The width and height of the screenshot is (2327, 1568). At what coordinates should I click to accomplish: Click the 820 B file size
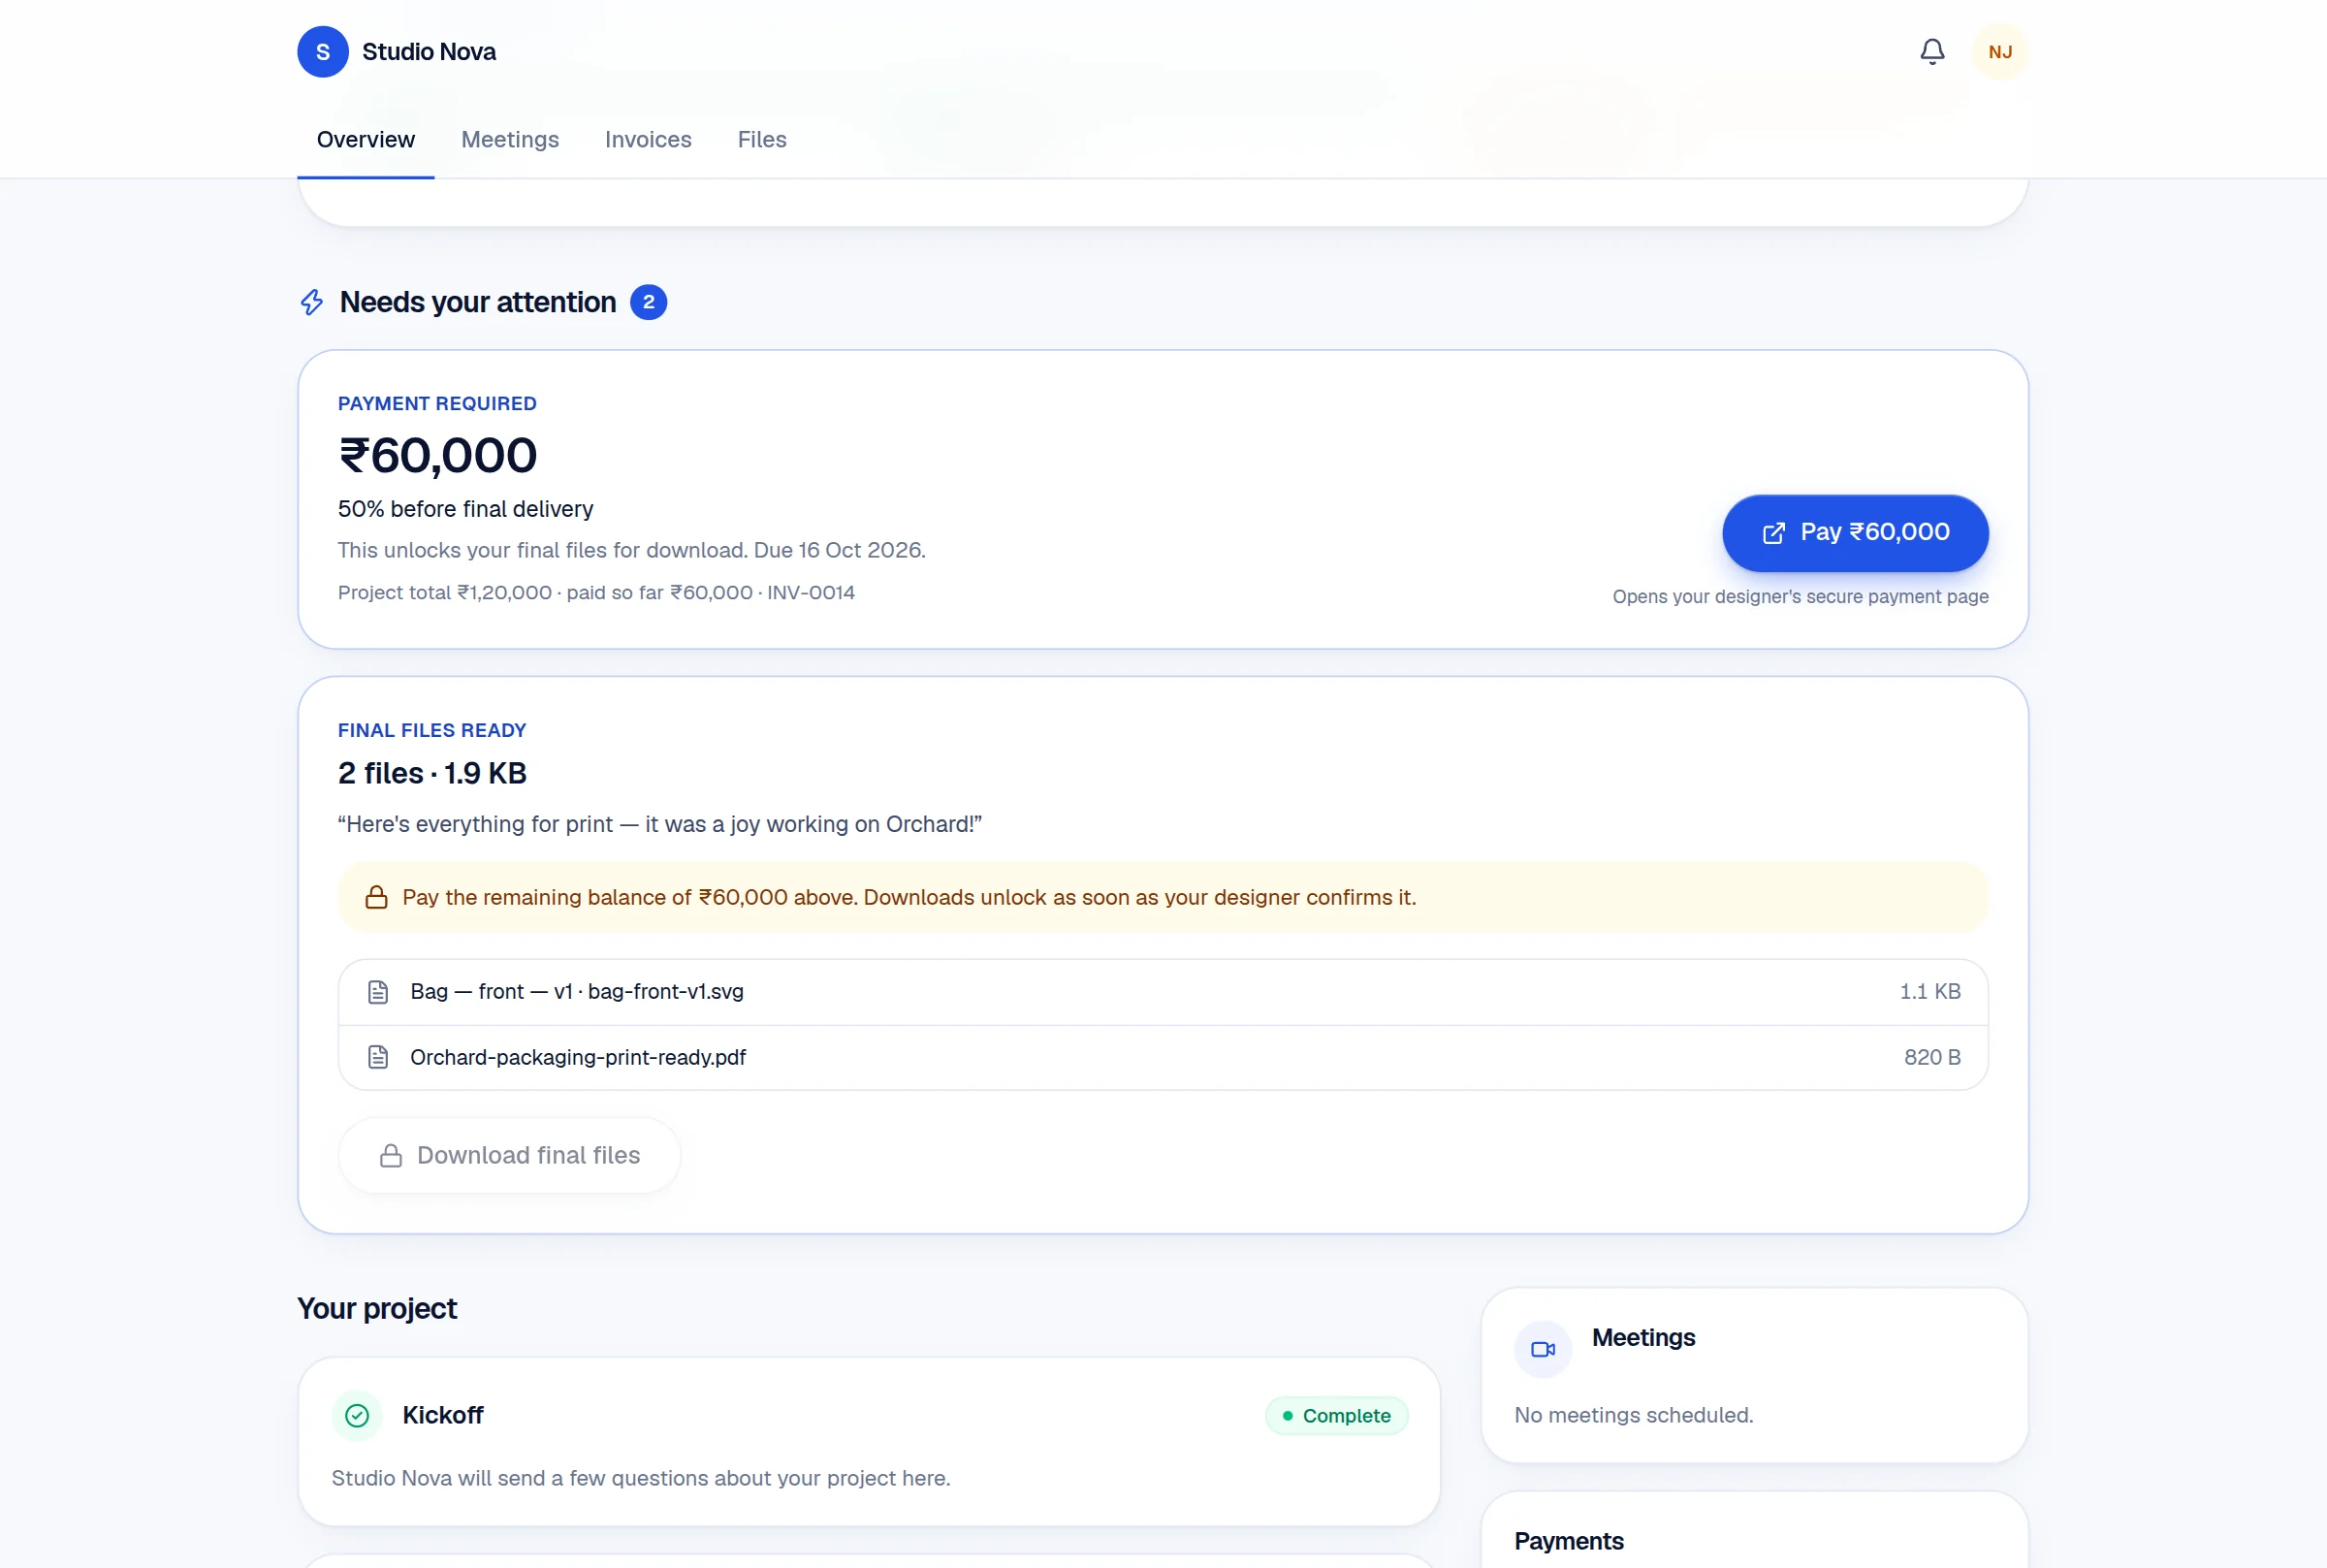(1932, 1057)
